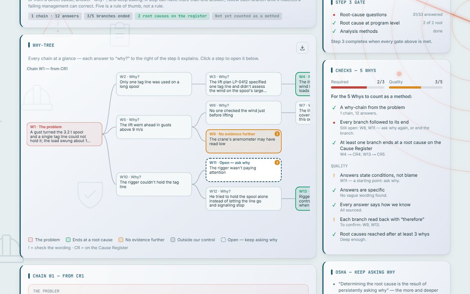Click the checkmark beside Answers are specific
This screenshot has height=294, width=470.
coord(334,190)
